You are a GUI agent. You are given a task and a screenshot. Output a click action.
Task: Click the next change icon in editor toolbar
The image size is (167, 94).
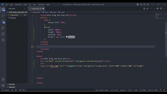click(x=154, y=9)
